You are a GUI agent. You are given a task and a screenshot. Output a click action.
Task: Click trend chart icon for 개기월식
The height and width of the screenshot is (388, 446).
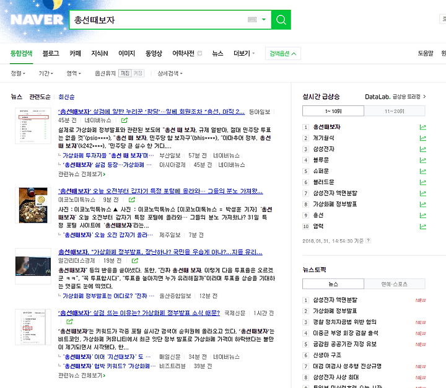[422, 138]
